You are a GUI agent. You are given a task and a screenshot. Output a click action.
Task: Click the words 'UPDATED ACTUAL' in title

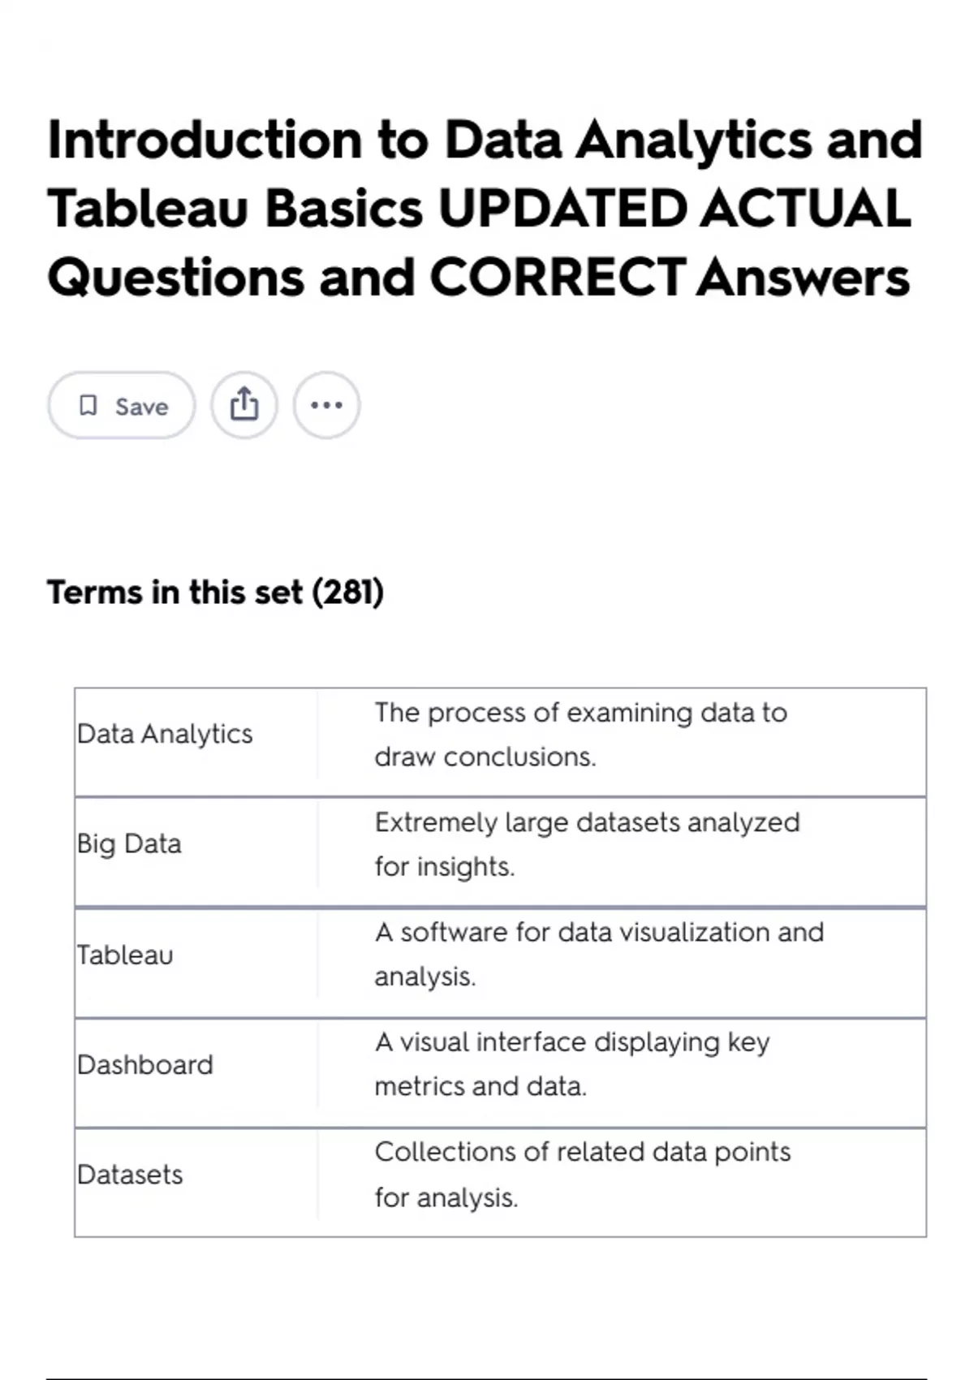tap(674, 208)
